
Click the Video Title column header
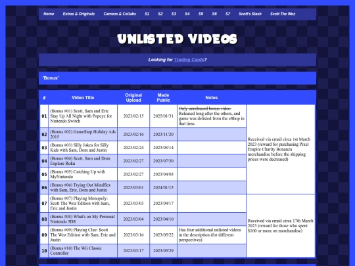coord(83,98)
